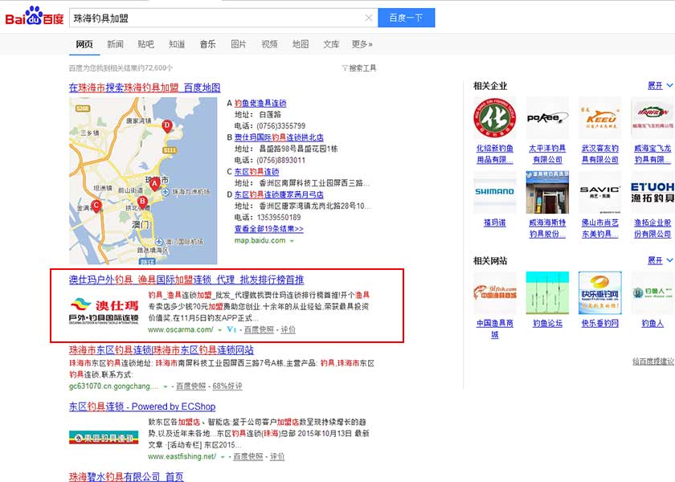Click the 快乐垂钓网 site logo
Image resolution: width=675 pixels, height=482 pixels.
coord(600,293)
